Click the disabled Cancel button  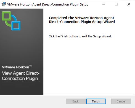pos(121,101)
